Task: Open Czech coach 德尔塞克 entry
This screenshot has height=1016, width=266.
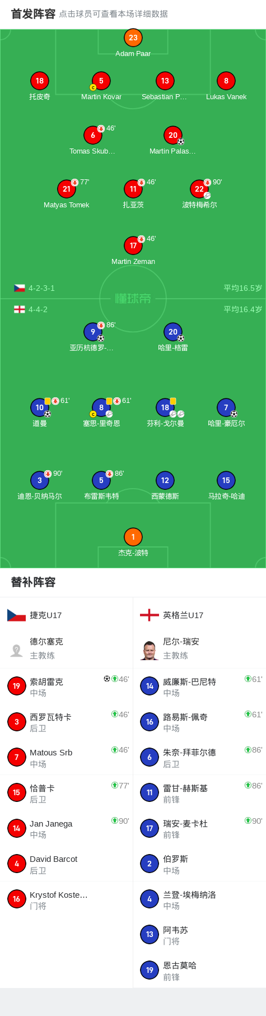Action: [x=67, y=648]
